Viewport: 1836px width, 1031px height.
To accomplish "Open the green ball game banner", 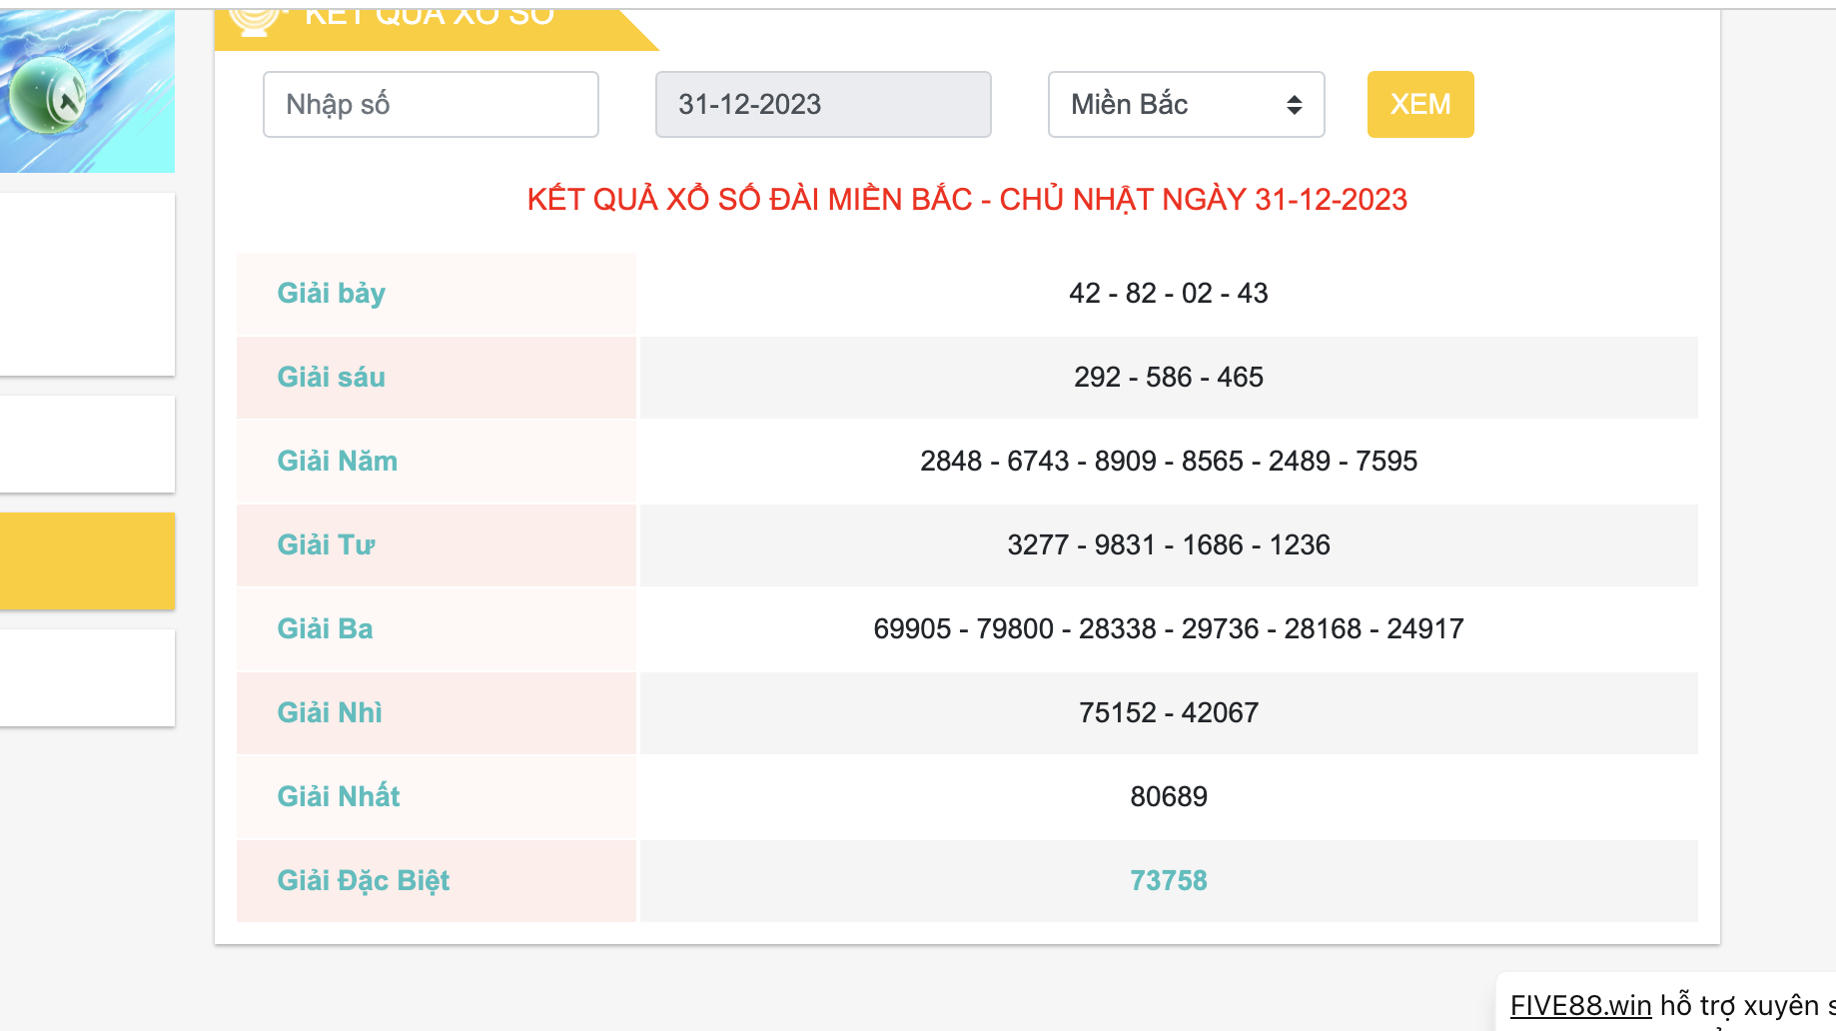I will (x=87, y=92).
